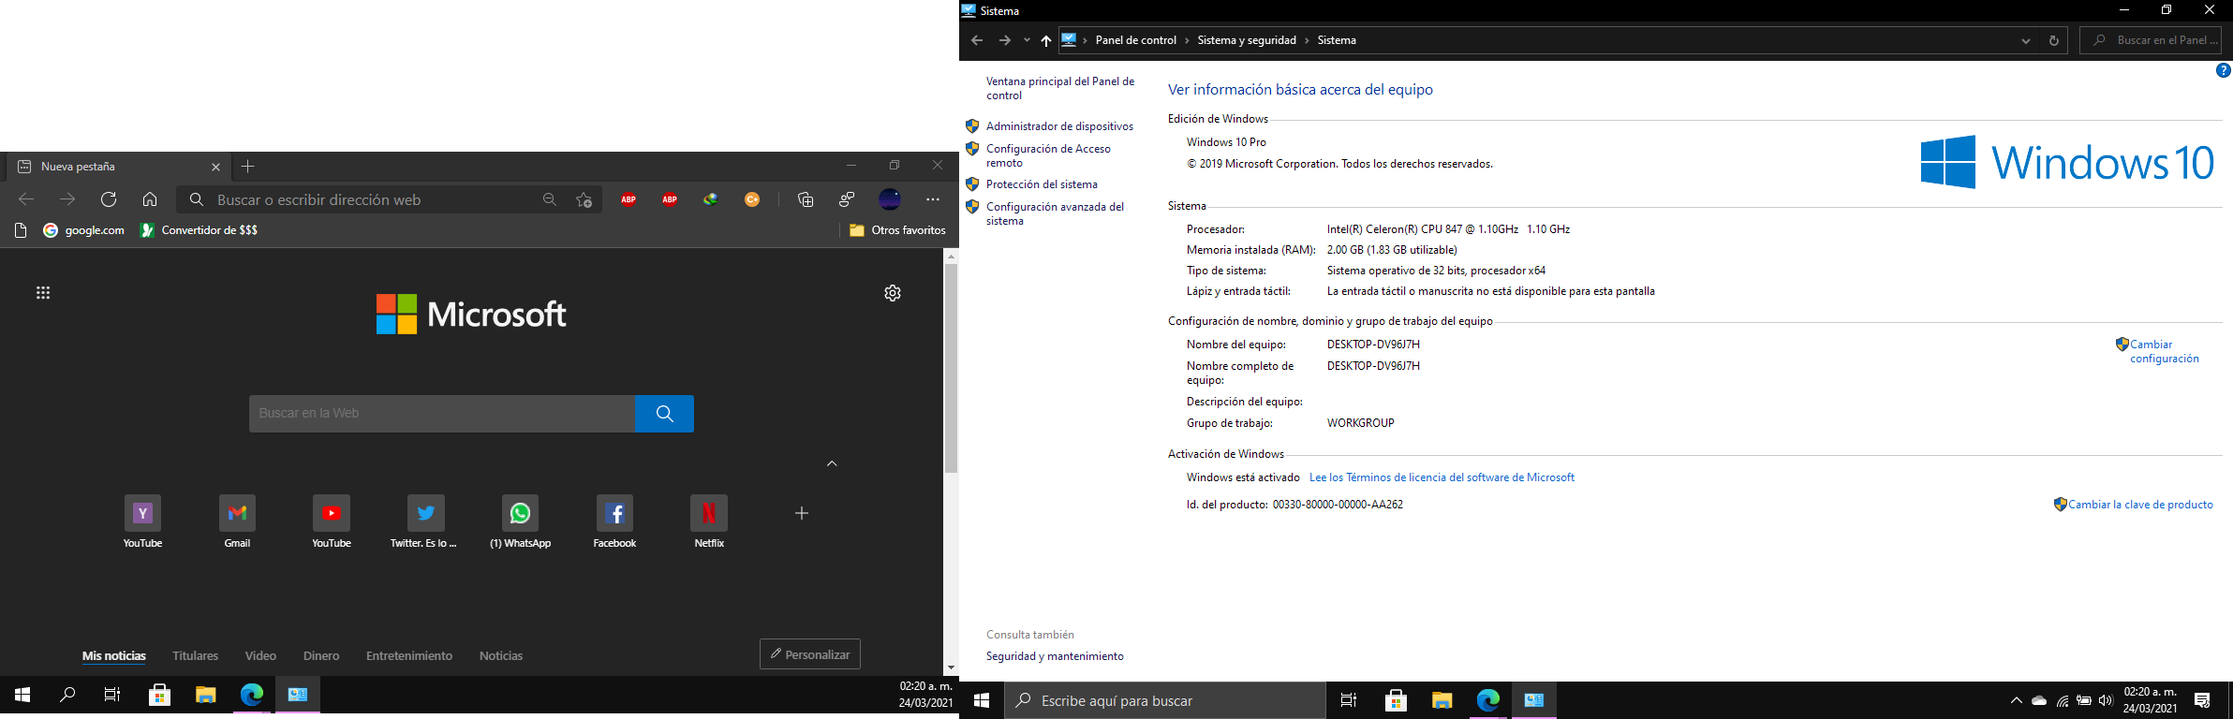Switch to the Titulares news tab
Screen dimensions: 2233x719
tap(195, 656)
